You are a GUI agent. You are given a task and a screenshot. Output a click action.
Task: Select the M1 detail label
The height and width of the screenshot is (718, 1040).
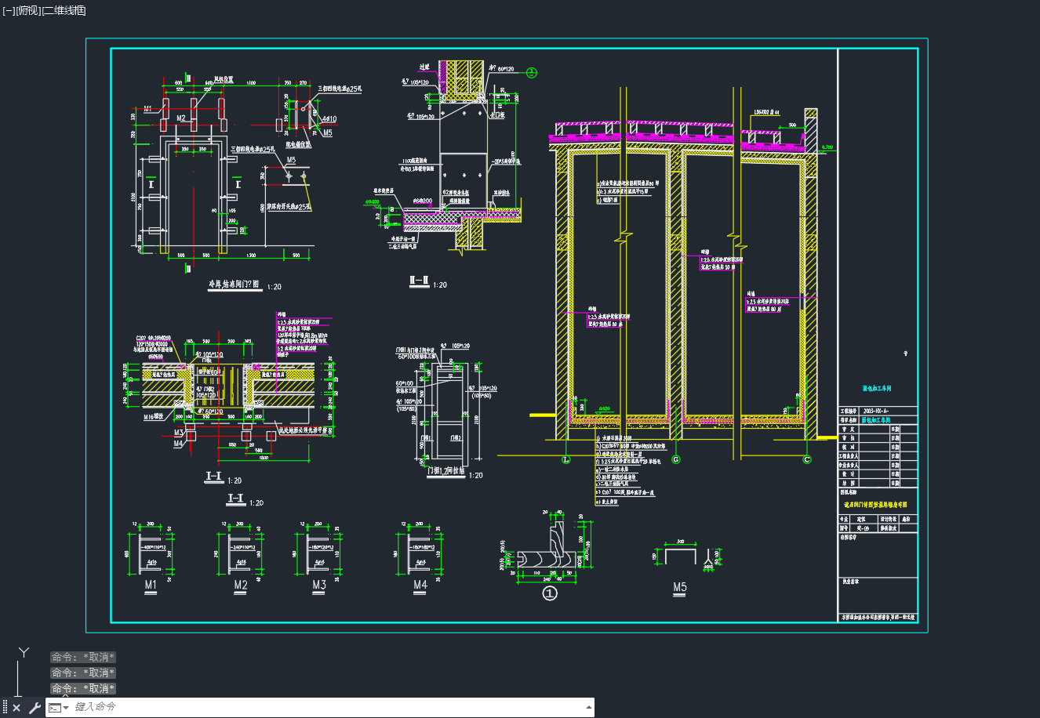pos(151,585)
